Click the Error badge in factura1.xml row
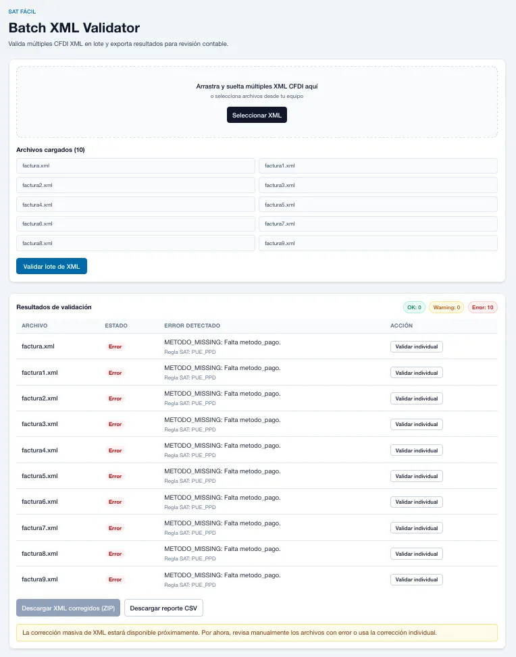 point(115,373)
